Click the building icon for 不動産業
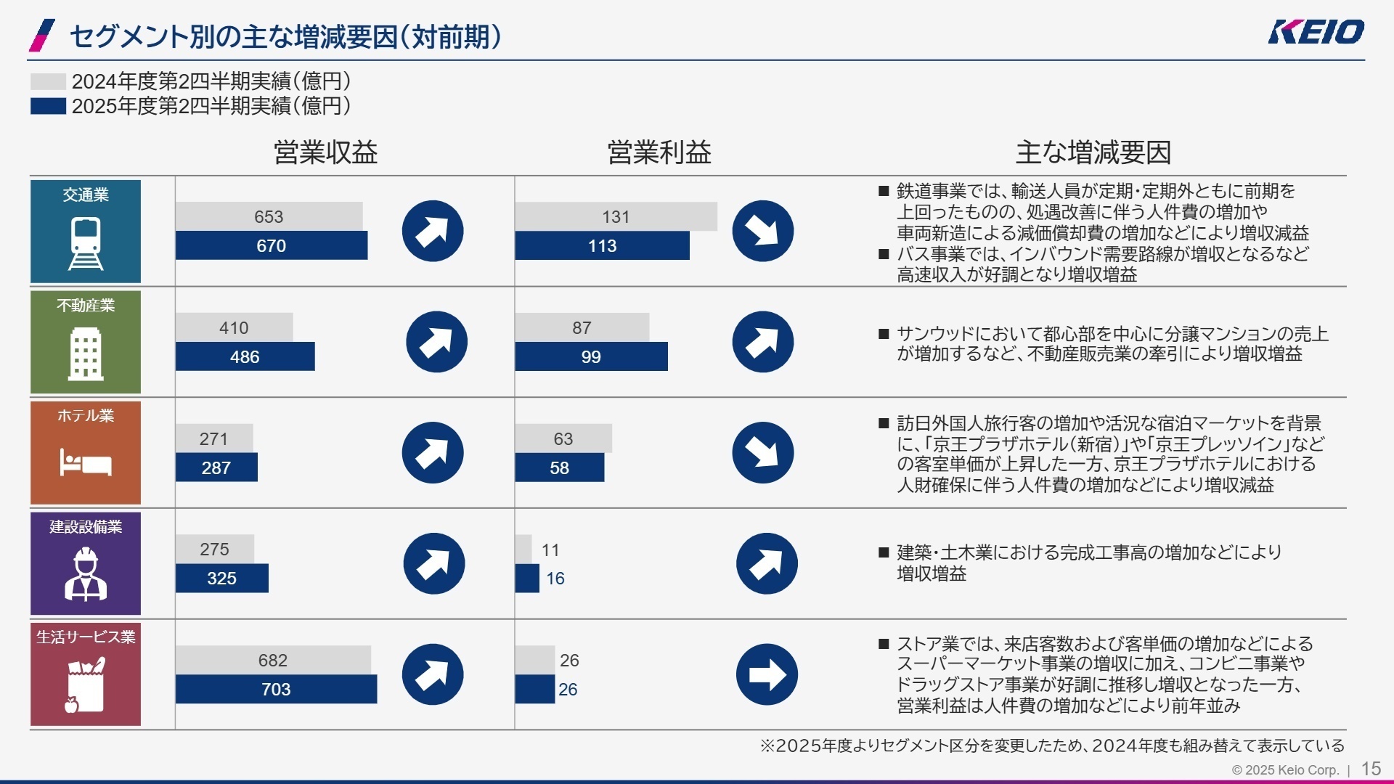 click(86, 352)
